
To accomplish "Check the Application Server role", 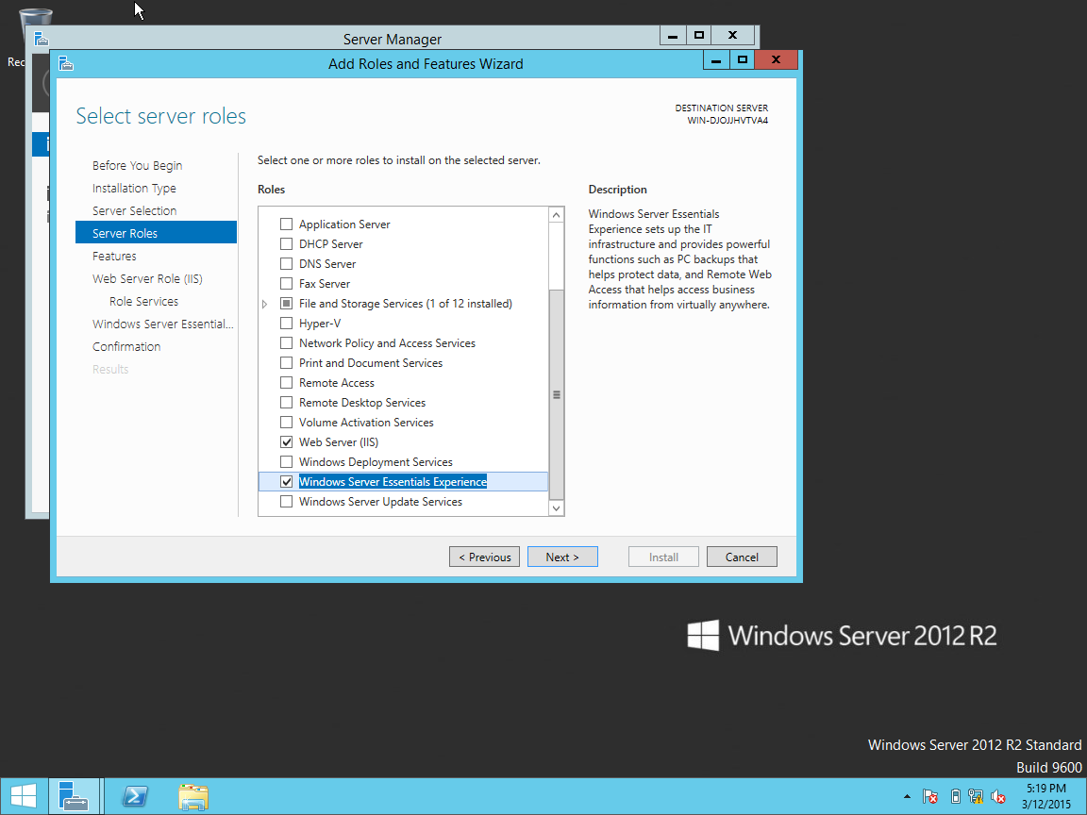I will coord(286,224).
